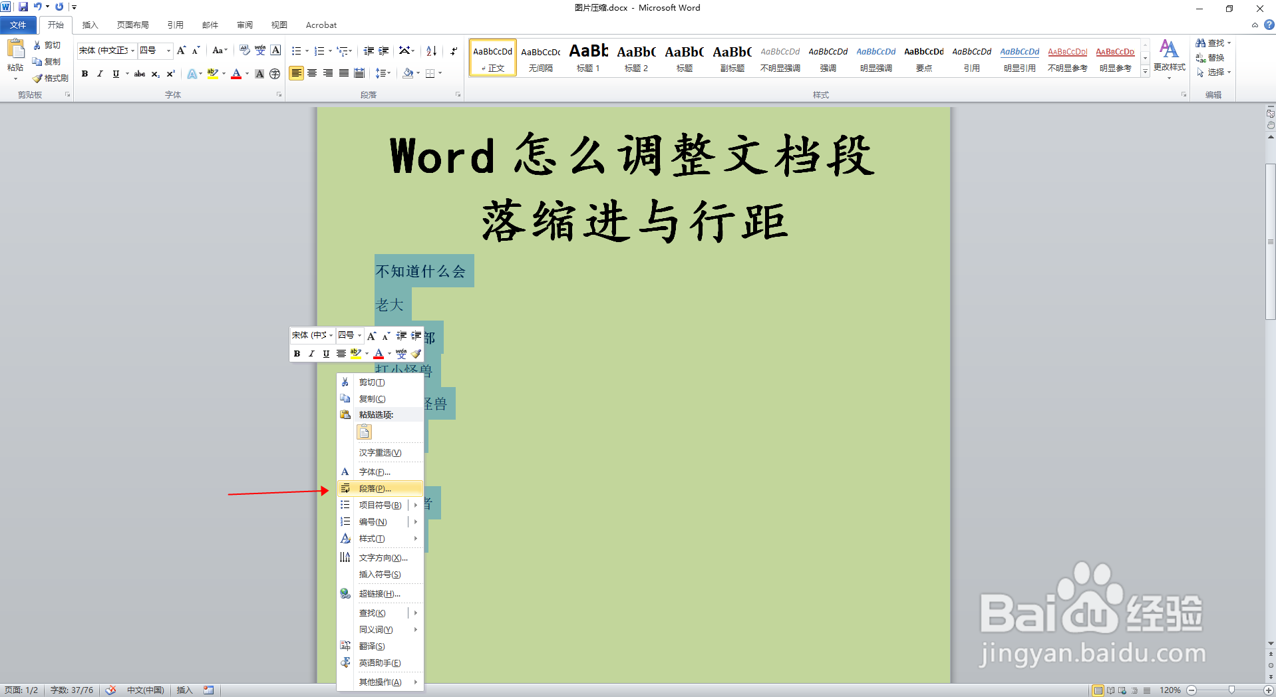Click the subscript icon
Image resolution: width=1276 pixels, height=697 pixels.
(x=154, y=74)
